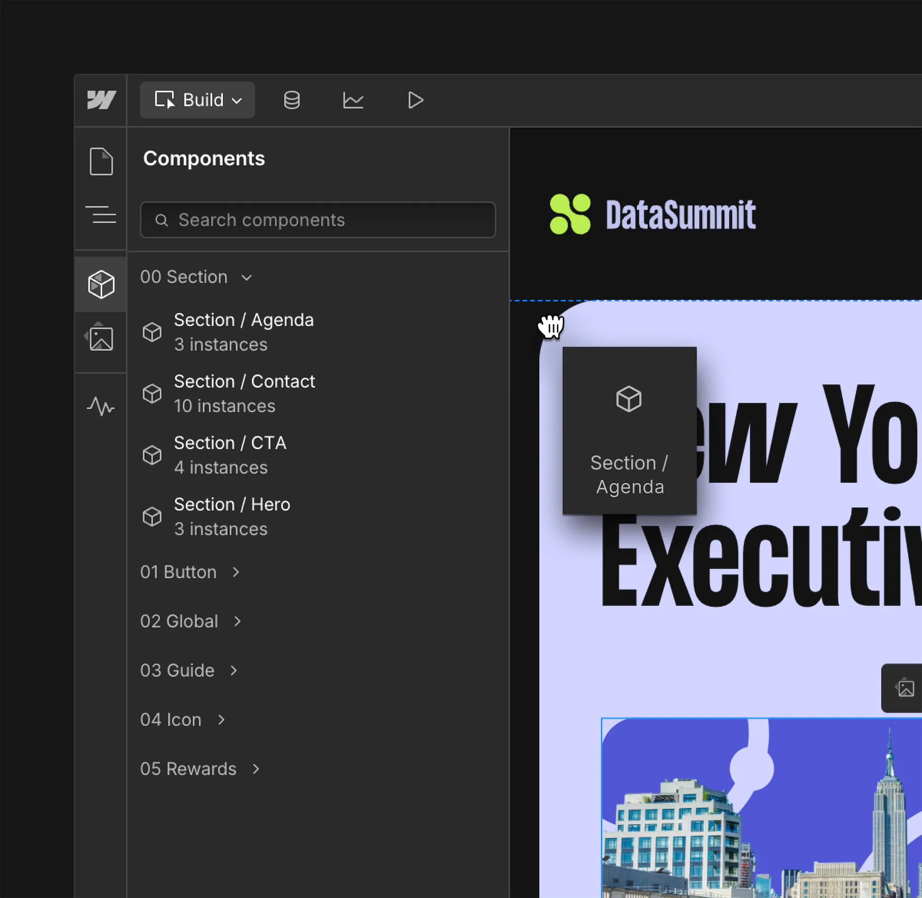Expand the 01 Button group
Screen dimensions: 922x898
(190, 572)
